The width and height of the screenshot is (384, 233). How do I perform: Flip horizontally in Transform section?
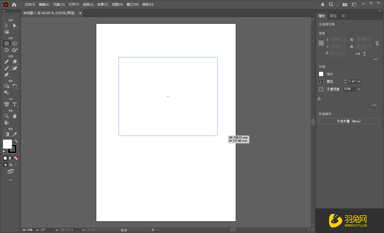[358, 54]
